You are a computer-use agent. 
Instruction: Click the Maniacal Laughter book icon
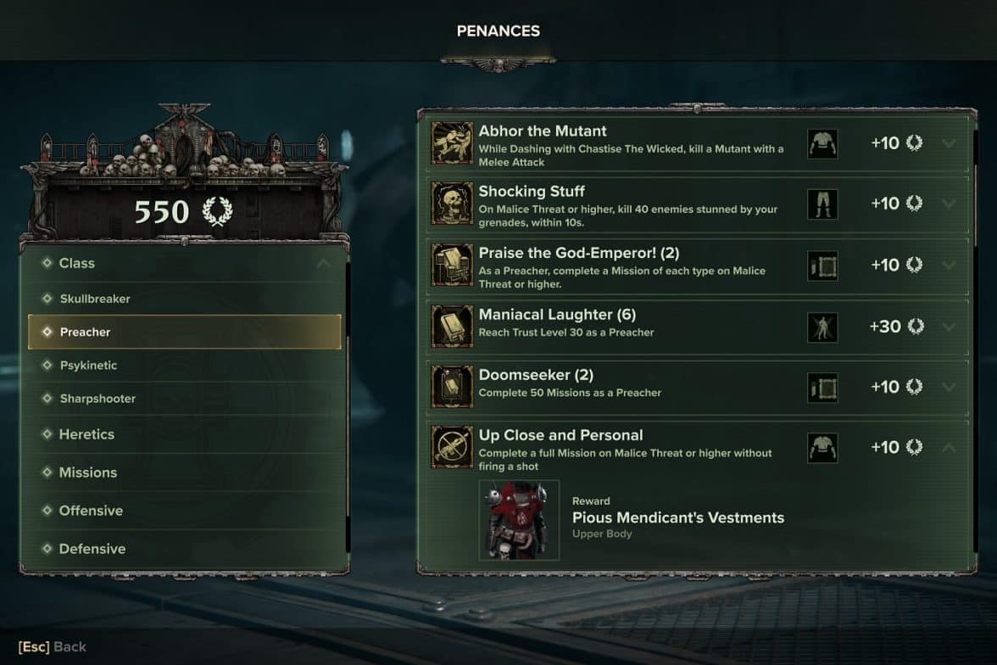[452, 327]
